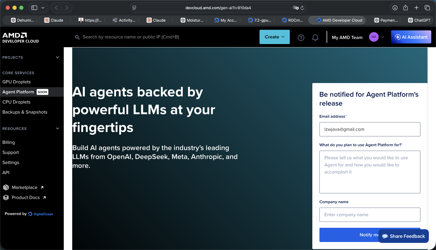Expand the account menu chevron beside avatar
The width and height of the screenshot is (436, 250).
tap(383, 37)
